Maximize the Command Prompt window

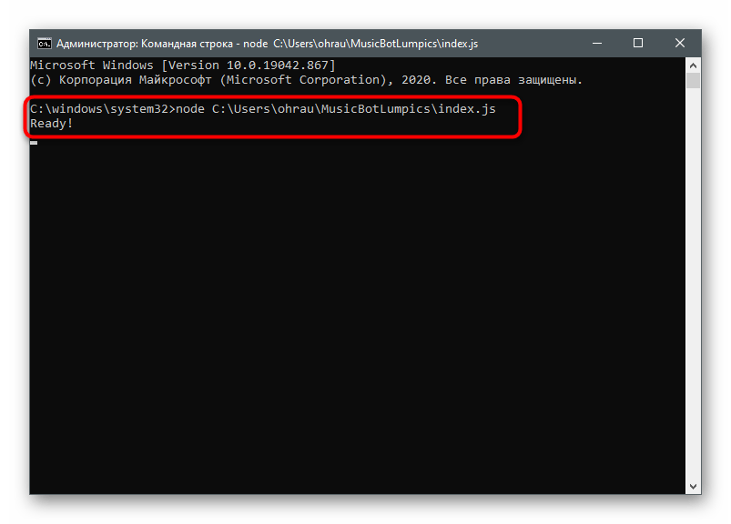click(x=638, y=43)
